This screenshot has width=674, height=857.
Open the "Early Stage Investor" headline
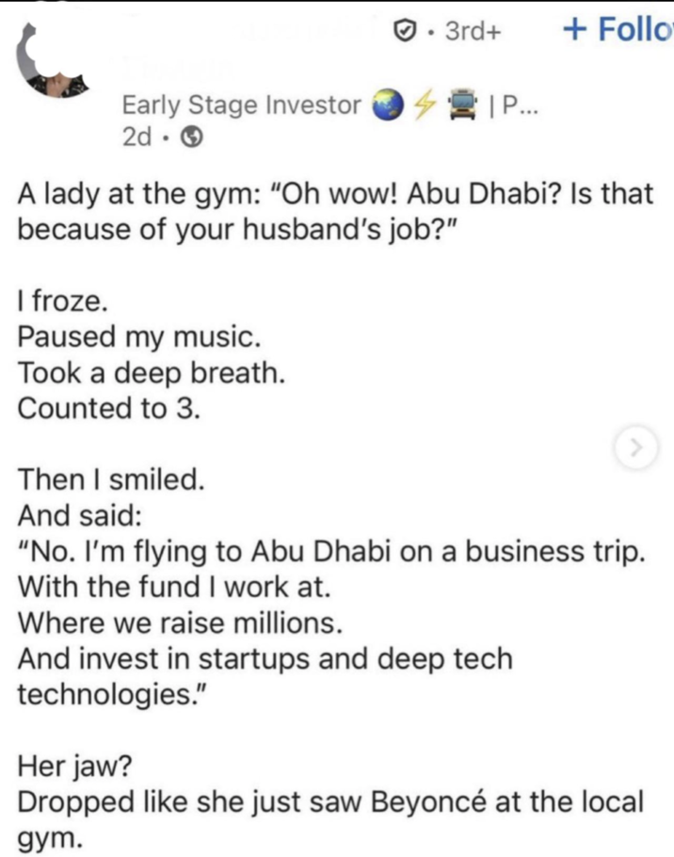point(242,105)
